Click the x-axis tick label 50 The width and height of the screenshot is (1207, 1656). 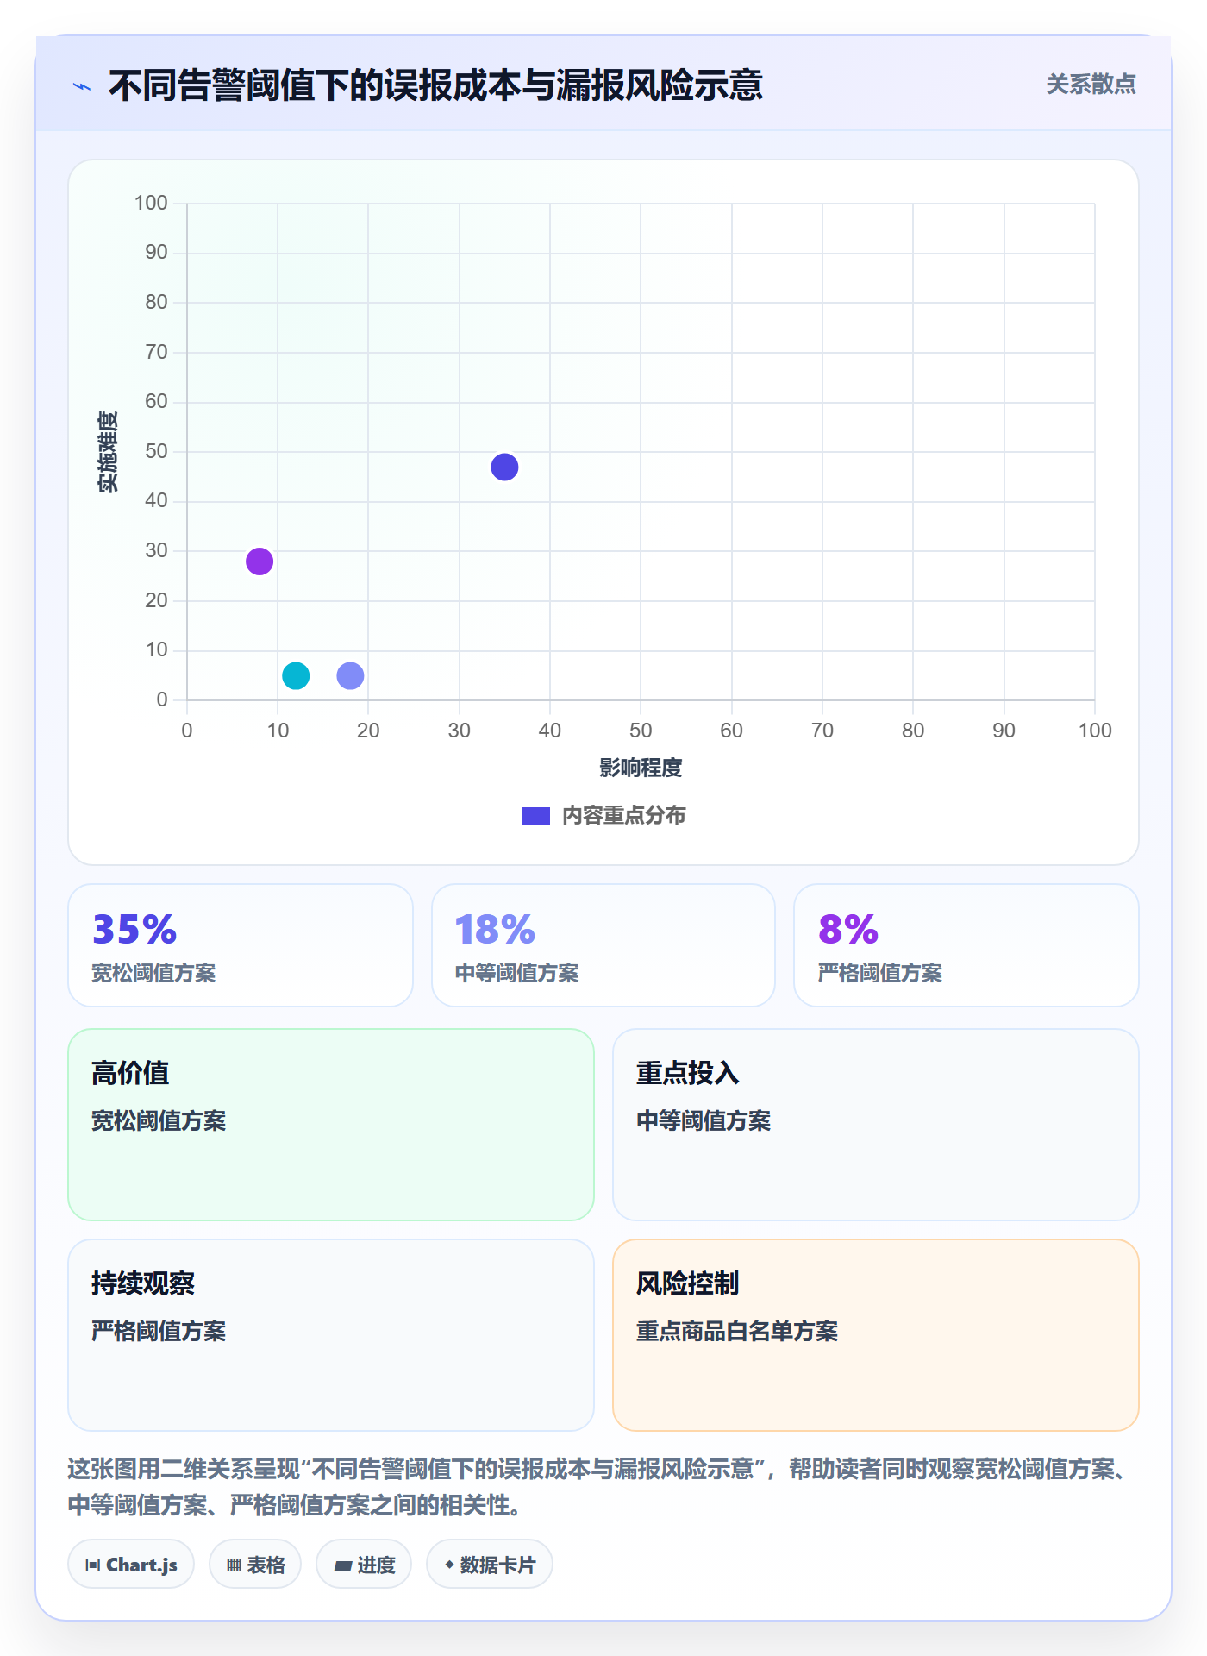pos(641,731)
